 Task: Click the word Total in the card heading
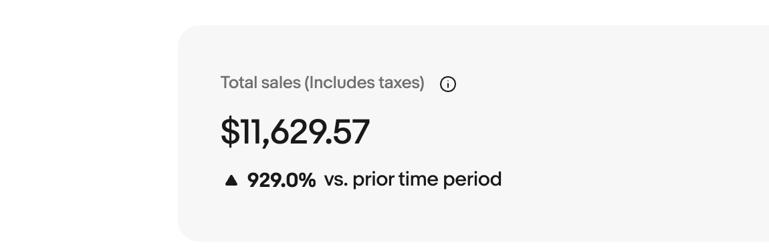click(238, 82)
